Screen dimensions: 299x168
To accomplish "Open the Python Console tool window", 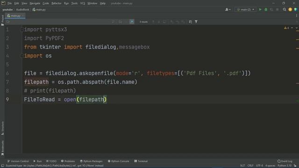I will click(x=118, y=161).
